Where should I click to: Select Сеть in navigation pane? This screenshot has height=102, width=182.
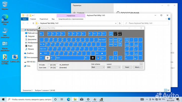coord(27,66)
